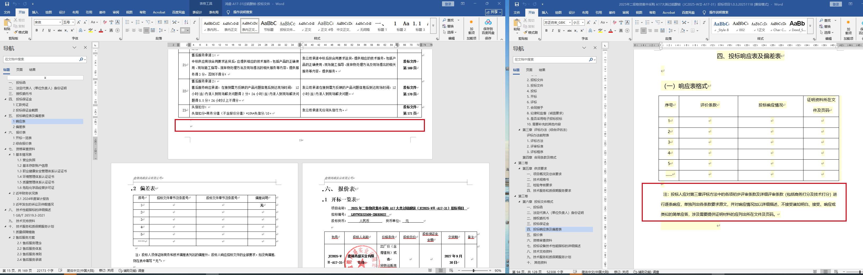Decrease indent in left Word window
The image size is (863, 275).
point(160,22)
